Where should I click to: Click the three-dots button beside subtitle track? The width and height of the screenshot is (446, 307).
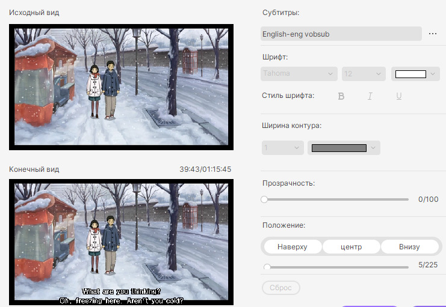(x=432, y=34)
